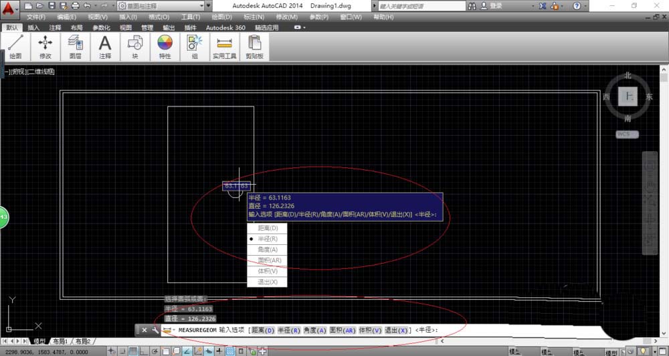Click the keyword search input field
The width and height of the screenshot is (669, 356).
(421, 6)
